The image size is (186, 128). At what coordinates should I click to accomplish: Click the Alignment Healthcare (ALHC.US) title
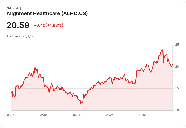tap(47, 14)
